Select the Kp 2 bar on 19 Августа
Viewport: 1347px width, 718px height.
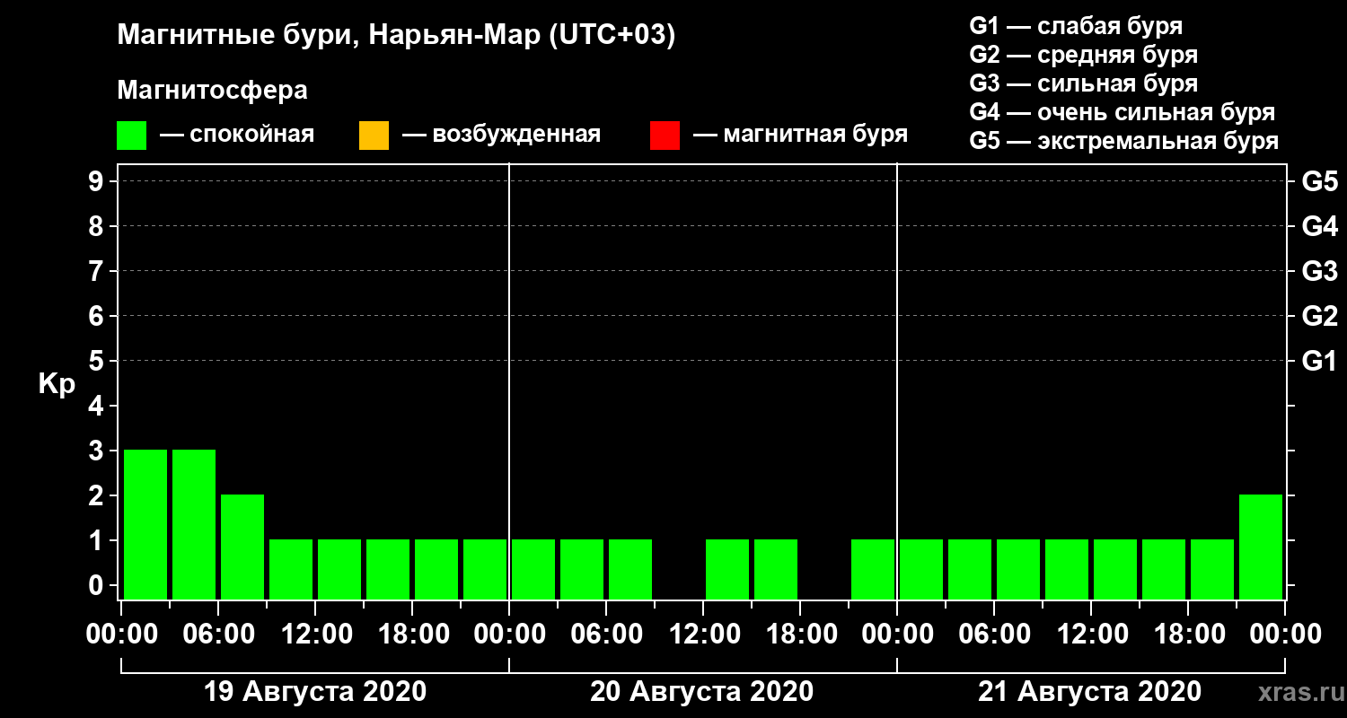[242, 547]
